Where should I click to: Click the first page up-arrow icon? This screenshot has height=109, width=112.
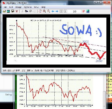(61, 11)
